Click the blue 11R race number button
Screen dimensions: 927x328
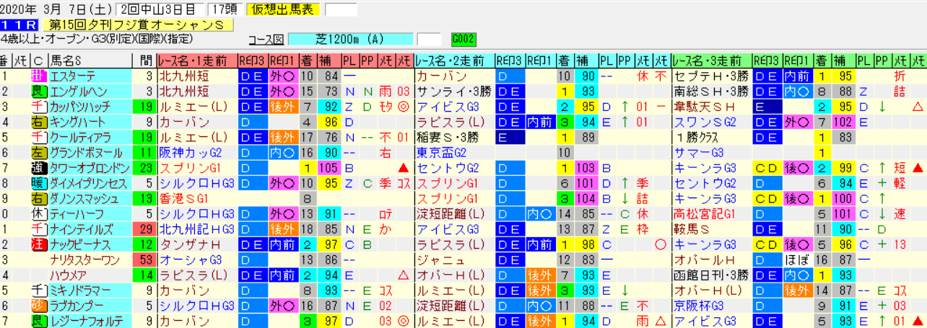(19, 25)
